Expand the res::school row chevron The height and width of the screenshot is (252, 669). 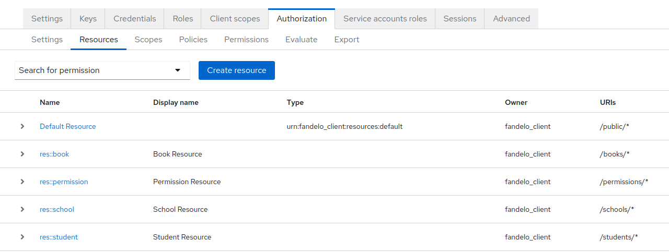[x=22, y=209]
